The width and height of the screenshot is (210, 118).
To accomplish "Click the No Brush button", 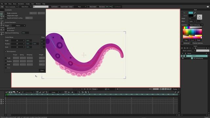I will pos(199,17).
